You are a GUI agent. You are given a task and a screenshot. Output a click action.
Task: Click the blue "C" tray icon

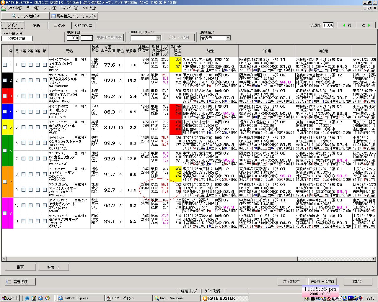tap(350, 298)
